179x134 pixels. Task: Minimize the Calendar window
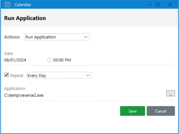click(x=149, y=4)
